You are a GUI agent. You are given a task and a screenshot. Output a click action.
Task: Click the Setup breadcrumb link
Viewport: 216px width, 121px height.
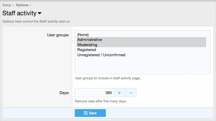coord(7,5)
